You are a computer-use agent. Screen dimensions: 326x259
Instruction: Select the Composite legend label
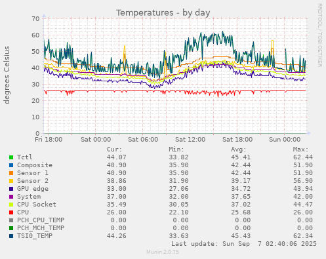click(35, 165)
